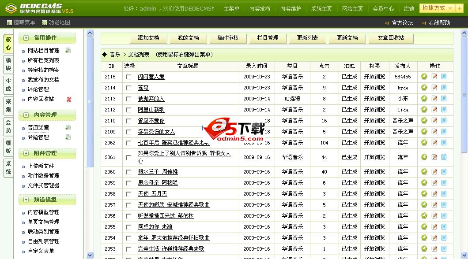
Task: Open the blue document icon for row 2057
Action: tap(444, 205)
